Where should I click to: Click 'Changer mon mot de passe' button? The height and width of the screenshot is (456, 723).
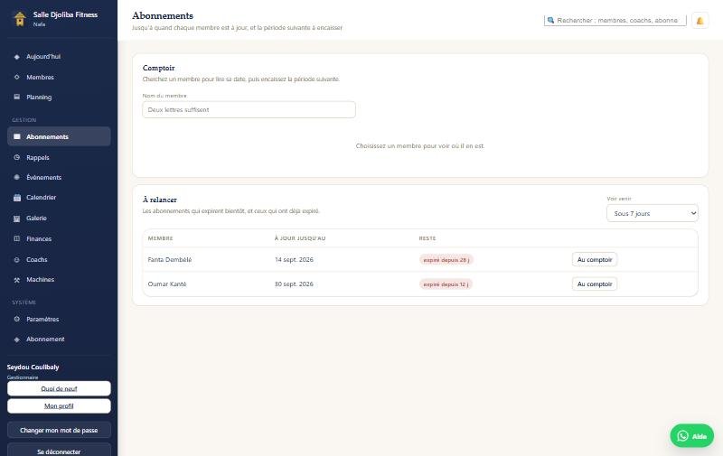pos(59,430)
